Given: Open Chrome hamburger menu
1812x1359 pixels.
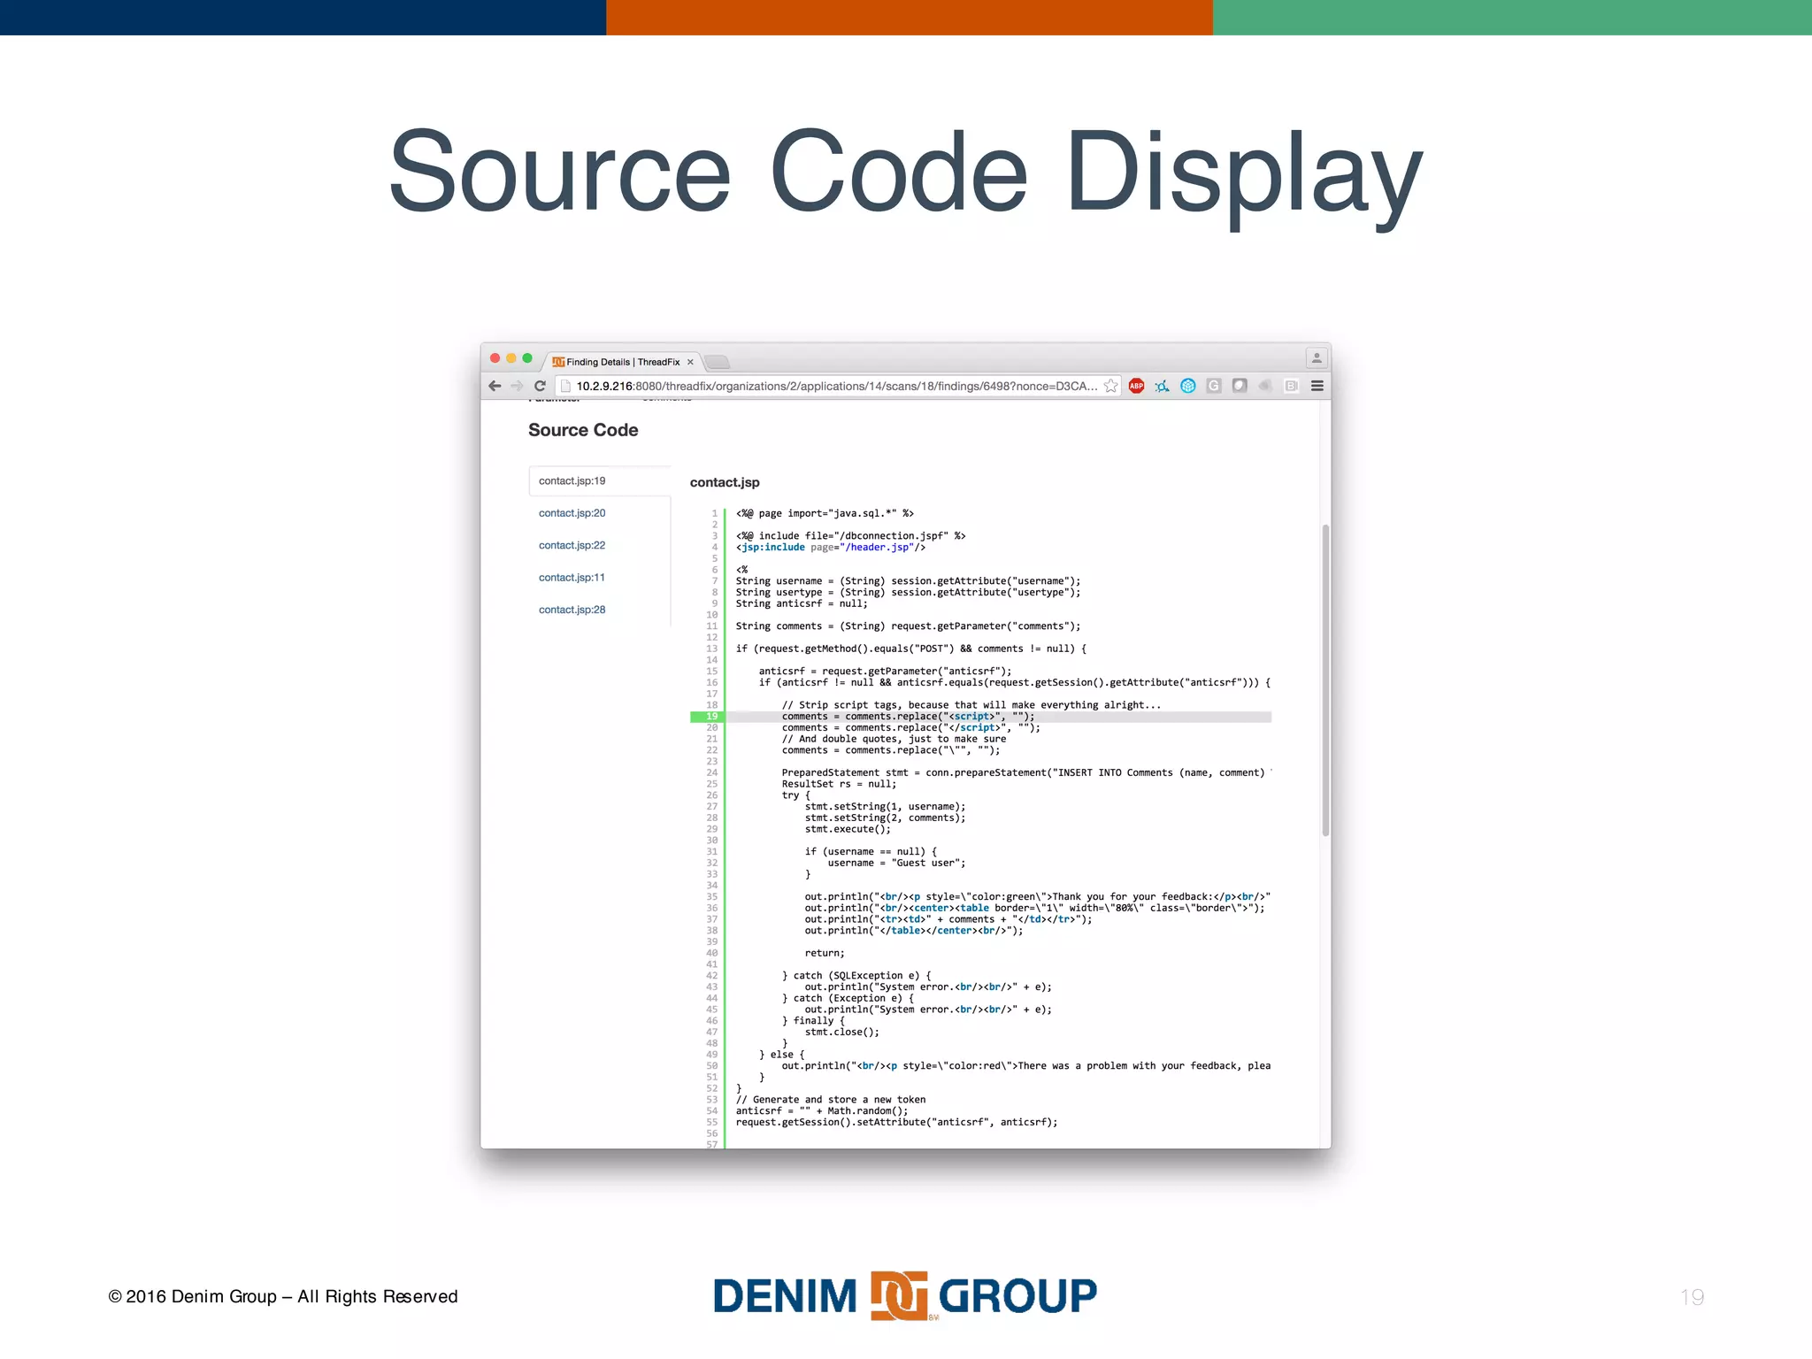Looking at the screenshot, I should 1317,386.
